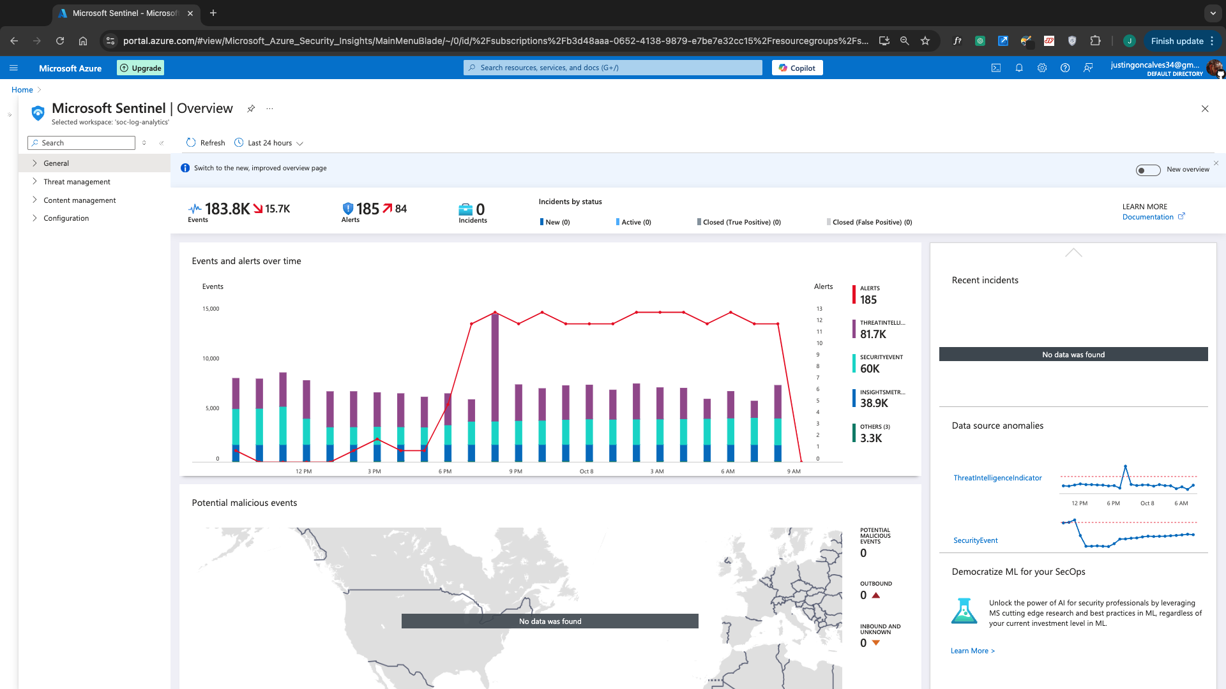Open portal settings gear

[1042, 68]
